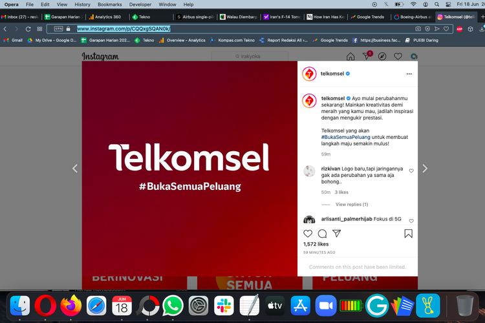Screen dimensions: 485x323
Task: Open the comment bubble icon under post
Action: (x=322, y=234)
